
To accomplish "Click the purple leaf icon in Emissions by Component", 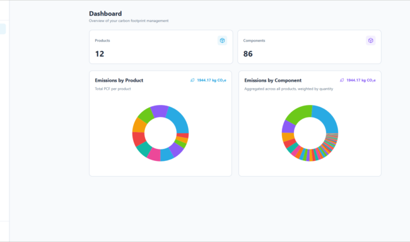I will pos(342,80).
